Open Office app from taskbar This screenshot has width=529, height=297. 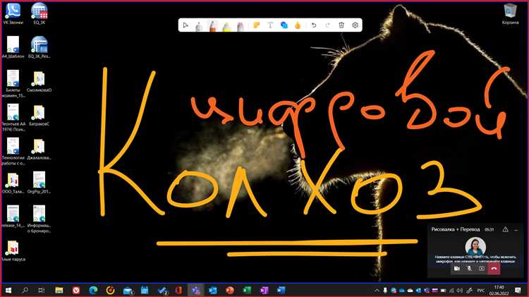(179, 290)
